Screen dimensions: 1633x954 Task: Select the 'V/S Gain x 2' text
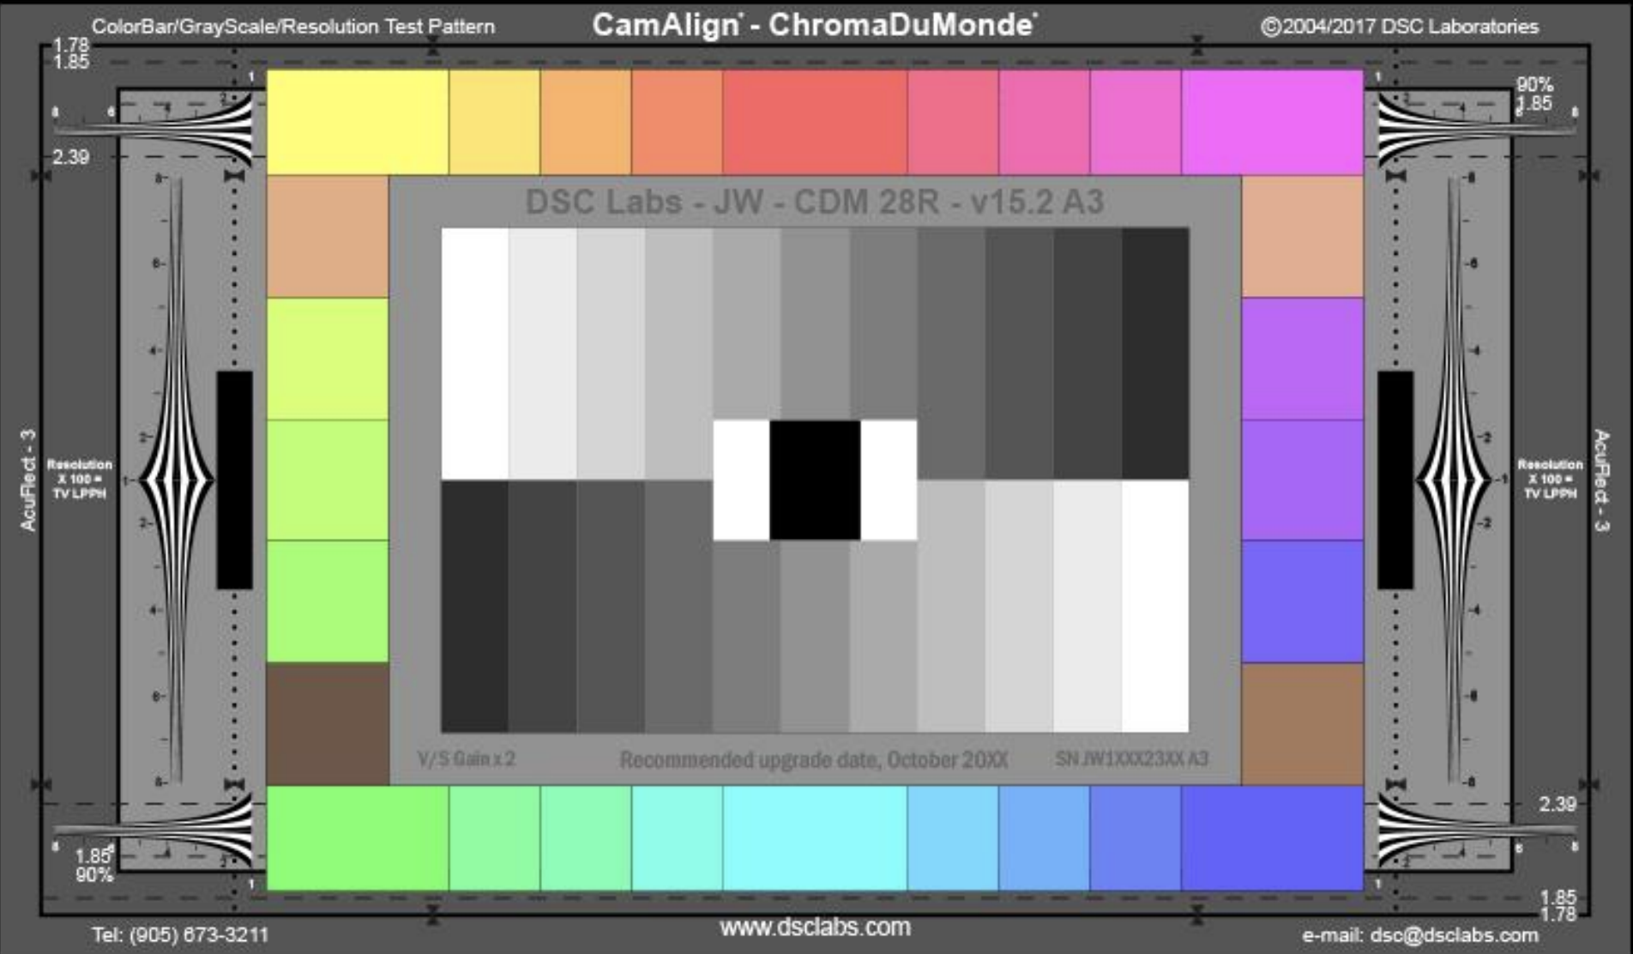[x=467, y=758]
